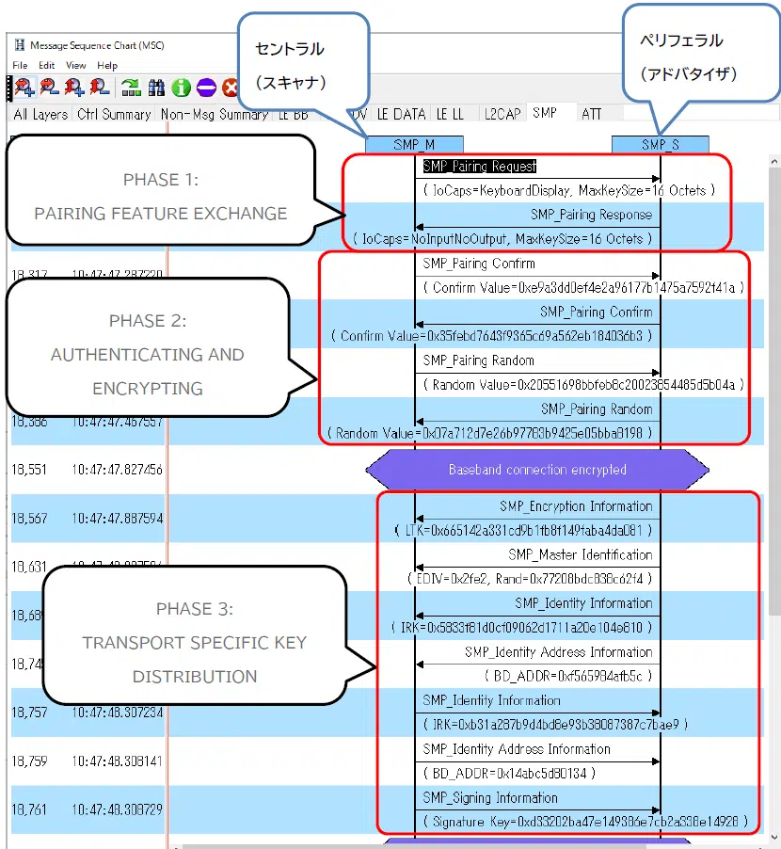The width and height of the screenshot is (781, 849).
Task: Go to the Non-Msg Summary tab
Action: [x=214, y=114]
